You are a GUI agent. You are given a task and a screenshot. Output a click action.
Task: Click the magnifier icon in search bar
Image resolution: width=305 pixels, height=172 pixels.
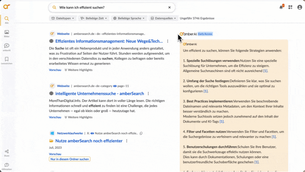coord(54,7)
